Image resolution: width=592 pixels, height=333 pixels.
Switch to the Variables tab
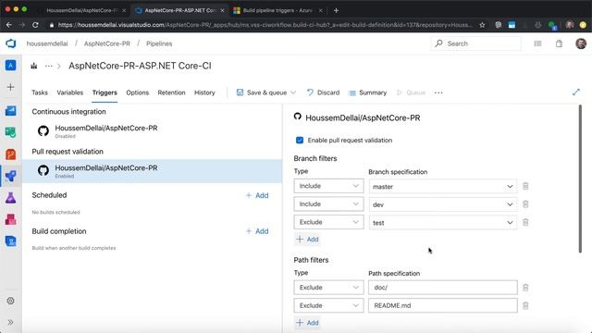pos(70,92)
